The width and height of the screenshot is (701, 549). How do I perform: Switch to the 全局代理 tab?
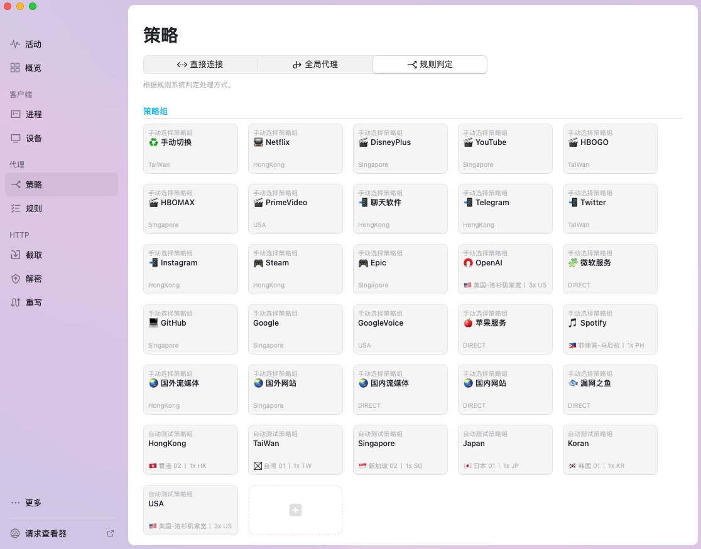click(315, 64)
